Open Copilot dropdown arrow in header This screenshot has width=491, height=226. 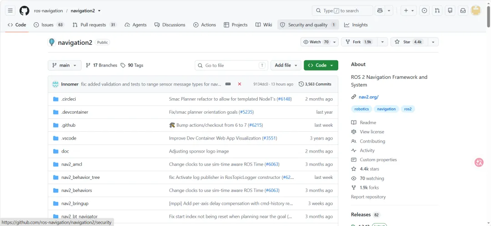(x=389, y=10)
